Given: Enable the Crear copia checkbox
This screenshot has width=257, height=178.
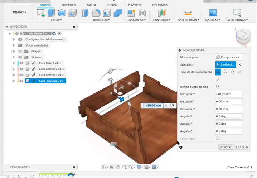Looking at the screenshot, I should click(x=218, y=139).
